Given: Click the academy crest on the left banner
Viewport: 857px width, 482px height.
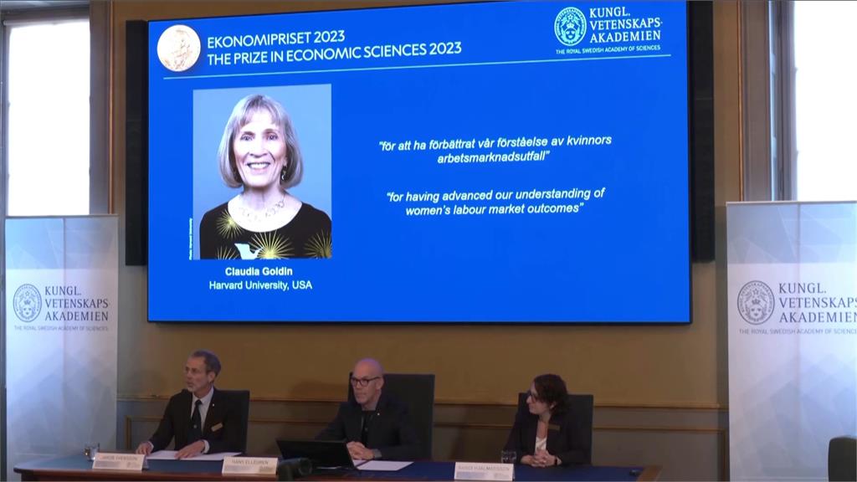Looking at the screenshot, I should (x=28, y=303).
